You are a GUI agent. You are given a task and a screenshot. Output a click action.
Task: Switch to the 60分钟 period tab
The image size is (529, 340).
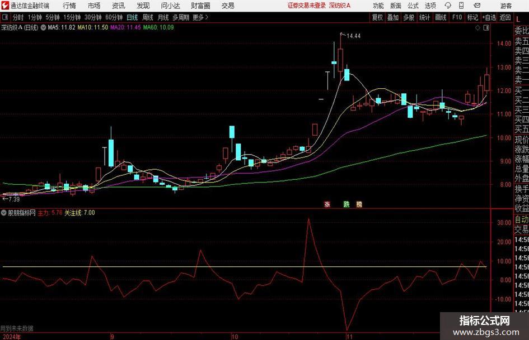(114, 17)
